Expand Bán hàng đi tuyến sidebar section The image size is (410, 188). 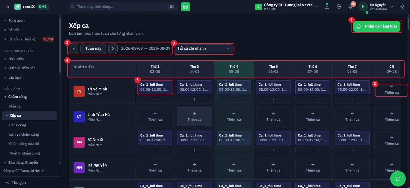tap(23, 163)
